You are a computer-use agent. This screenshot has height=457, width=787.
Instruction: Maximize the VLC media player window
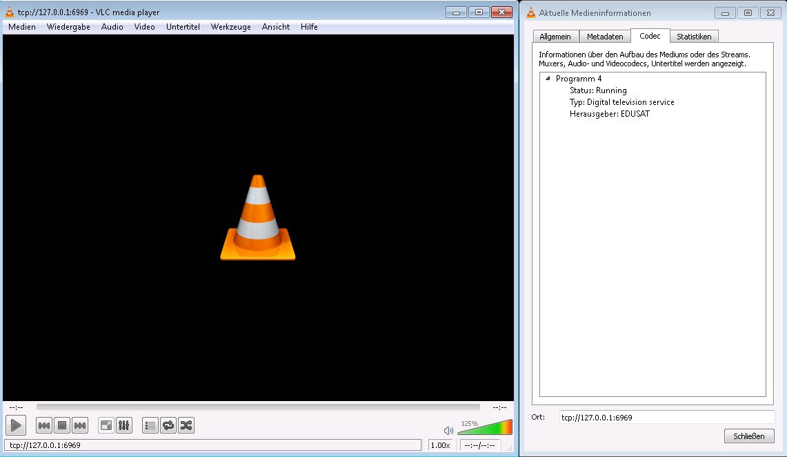pyautogui.click(x=479, y=12)
